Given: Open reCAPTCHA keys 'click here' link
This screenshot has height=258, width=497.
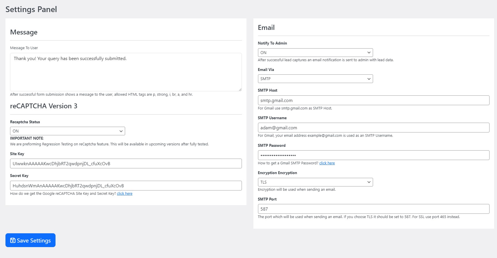Looking at the screenshot, I should coord(125,194).
